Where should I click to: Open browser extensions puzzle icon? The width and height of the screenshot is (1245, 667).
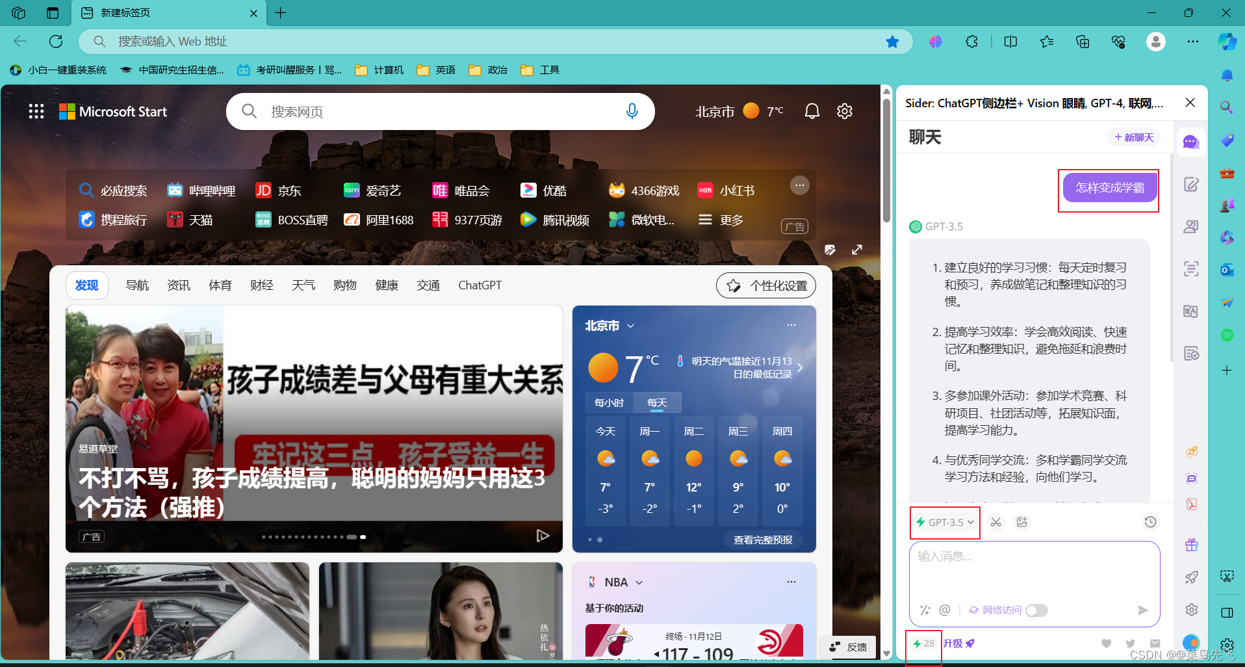click(971, 42)
